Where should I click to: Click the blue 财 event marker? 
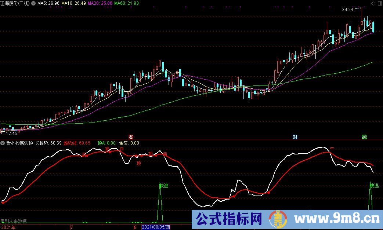(x=295, y=137)
